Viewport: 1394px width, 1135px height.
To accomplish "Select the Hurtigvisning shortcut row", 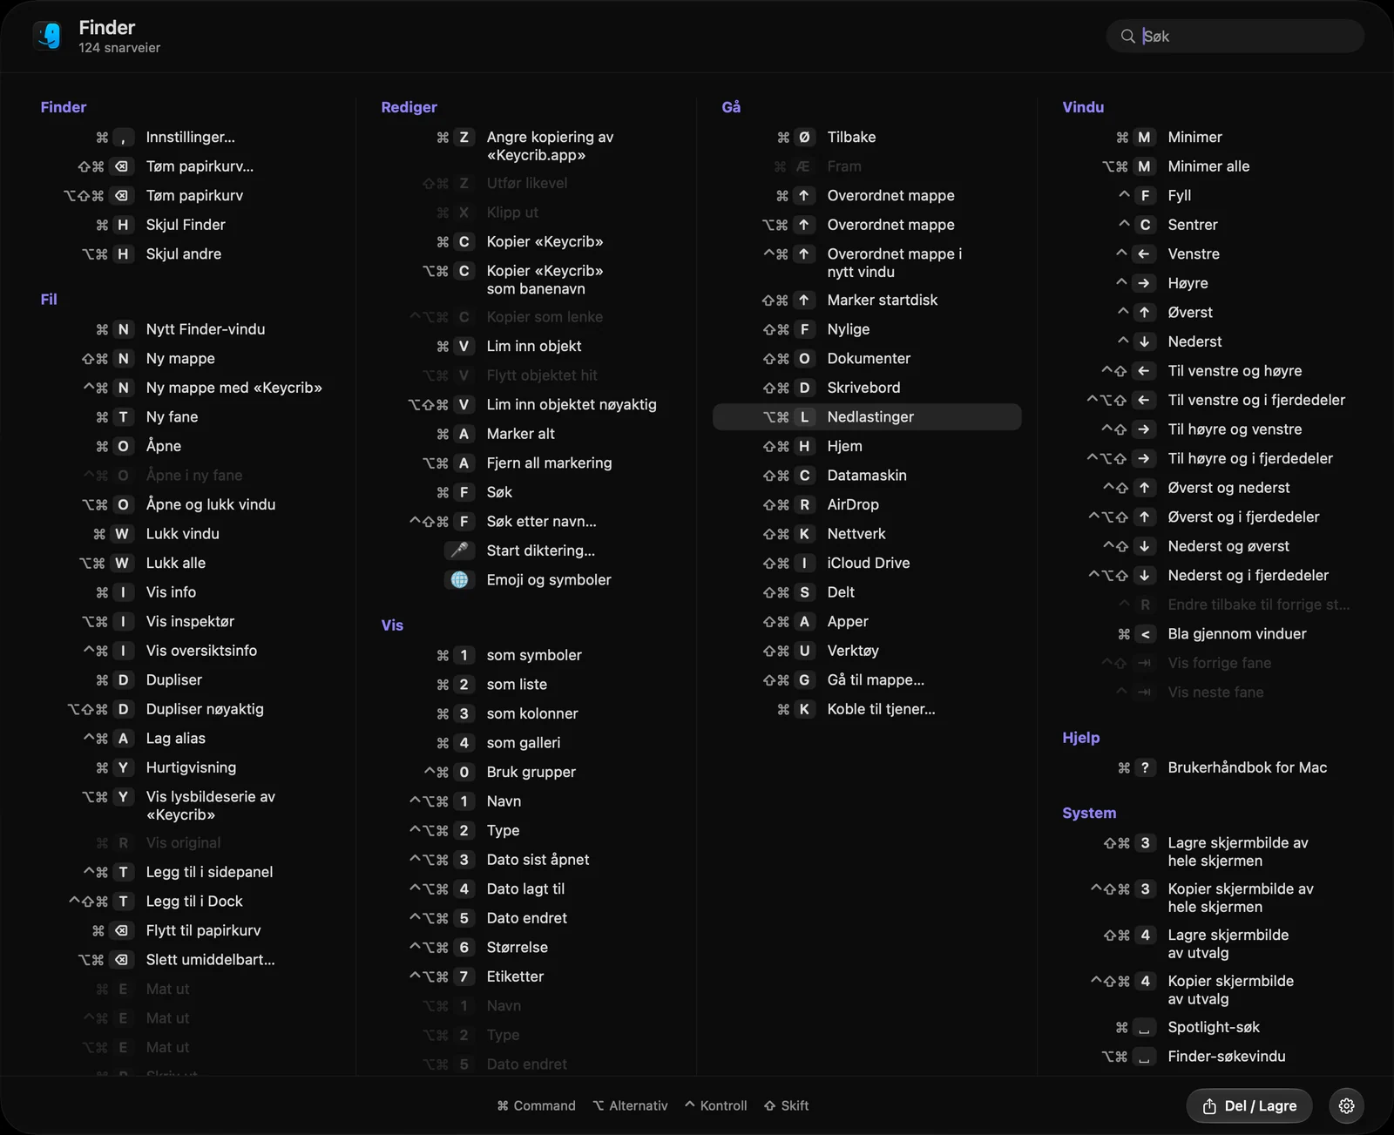I will tap(186, 767).
